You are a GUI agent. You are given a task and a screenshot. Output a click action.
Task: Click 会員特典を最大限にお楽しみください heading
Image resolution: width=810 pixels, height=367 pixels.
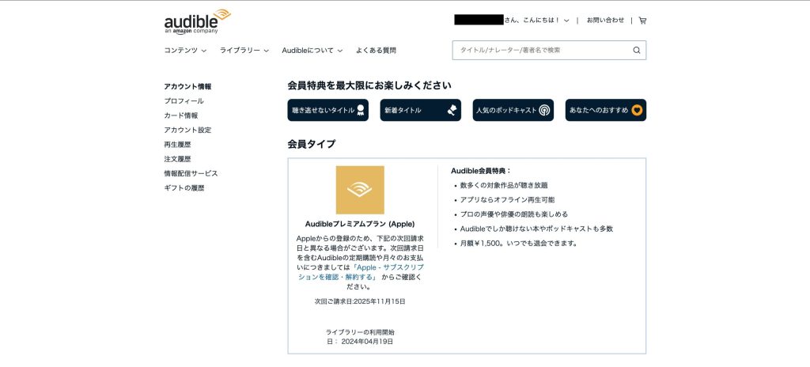click(x=369, y=85)
